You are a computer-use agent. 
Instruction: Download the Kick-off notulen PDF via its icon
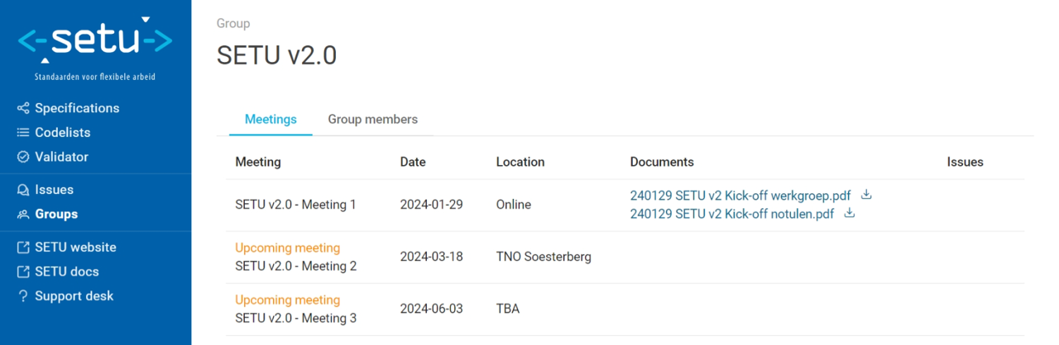[850, 214]
